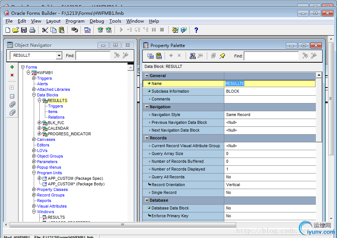Expand the BLK_PJC data block node
The width and height of the screenshot is (337, 238).
(x=40, y=123)
